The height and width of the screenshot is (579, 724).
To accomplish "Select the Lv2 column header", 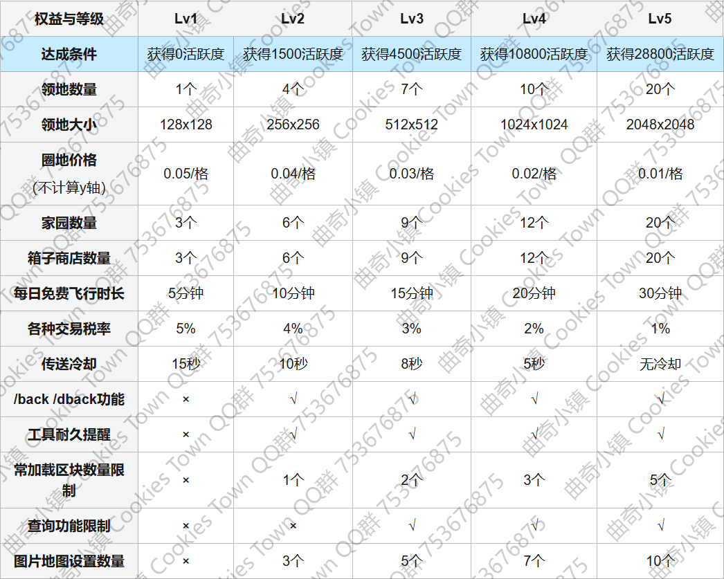I will [x=293, y=19].
